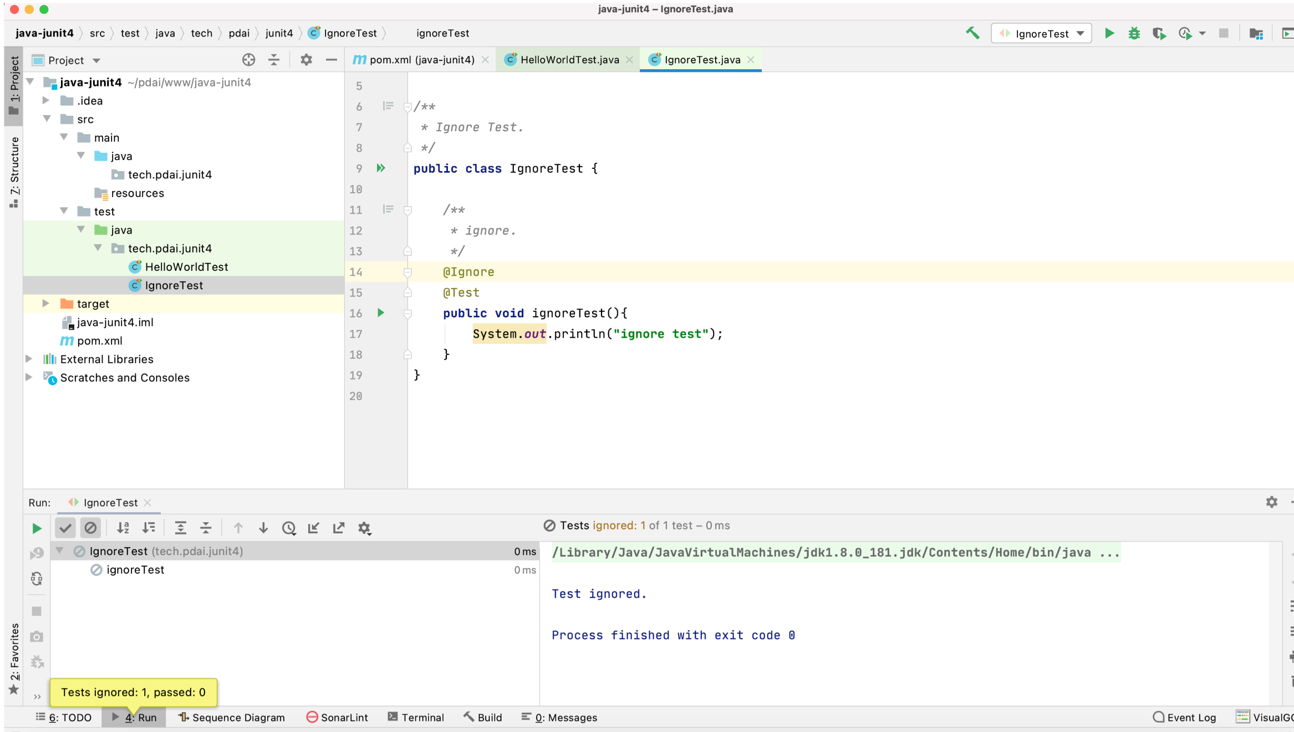The image size is (1294, 732).
Task: Select HelloWorldTest in project tree
Action: pyautogui.click(x=186, y=267)
